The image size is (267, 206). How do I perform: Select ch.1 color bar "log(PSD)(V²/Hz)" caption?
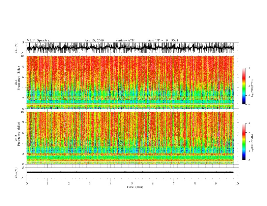(x=252, y=88)
